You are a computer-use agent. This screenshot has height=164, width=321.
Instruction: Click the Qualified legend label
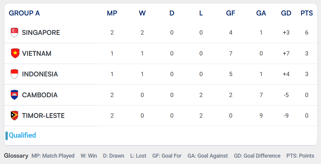pos(22,135)
